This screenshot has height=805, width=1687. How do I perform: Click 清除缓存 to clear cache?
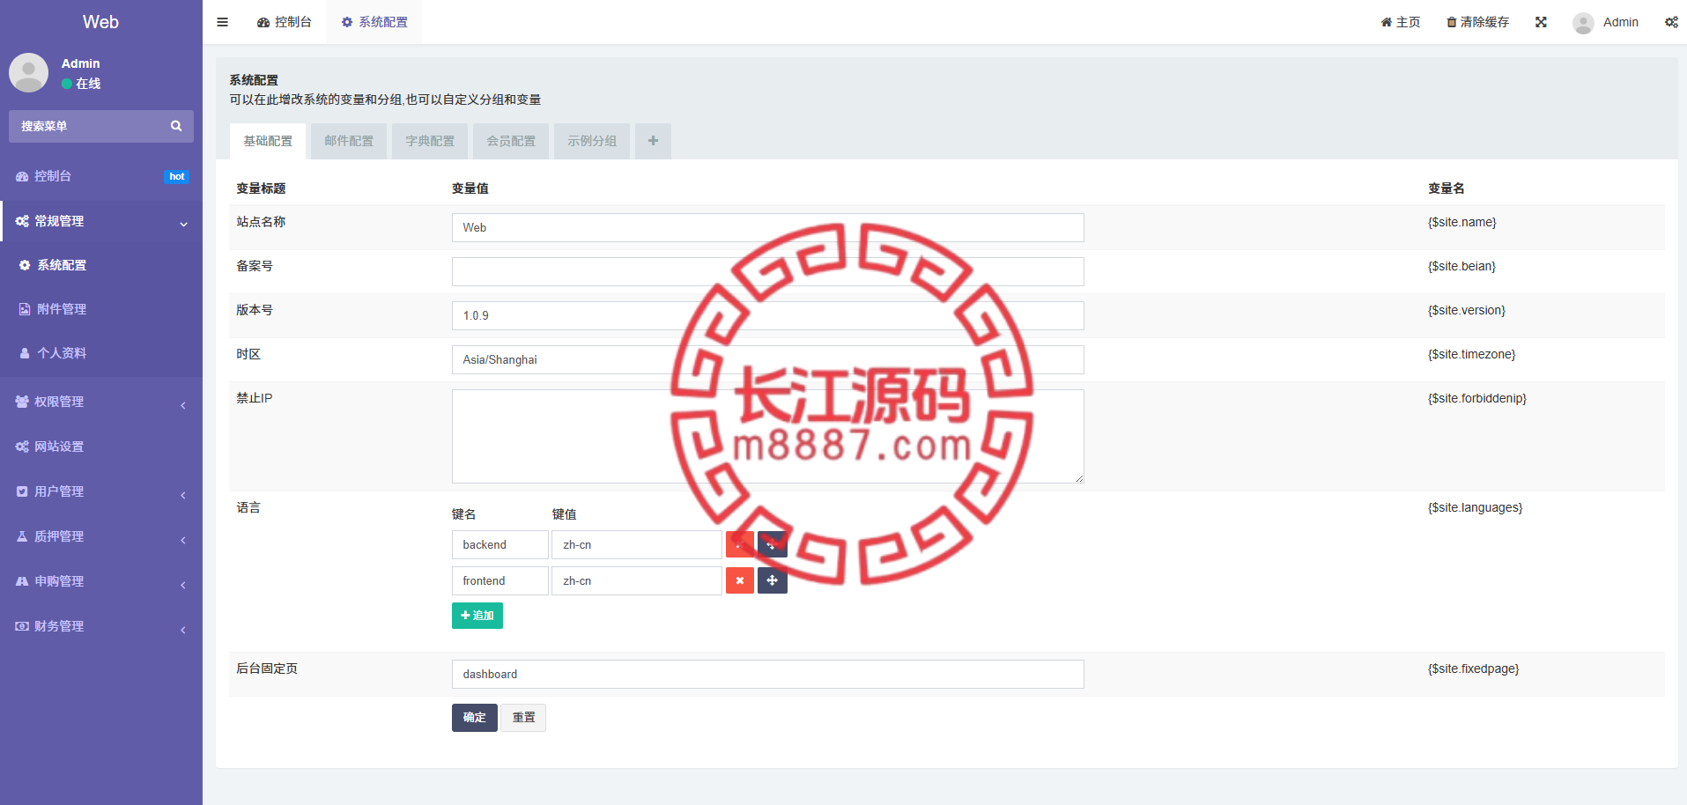click(1478, 22)
